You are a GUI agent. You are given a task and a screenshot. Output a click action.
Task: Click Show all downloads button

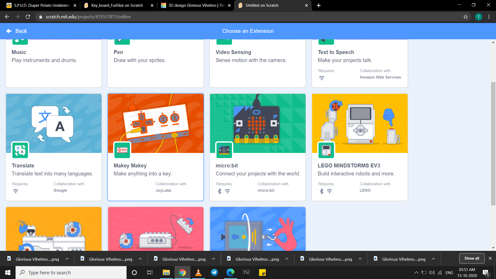pos(471,258)
